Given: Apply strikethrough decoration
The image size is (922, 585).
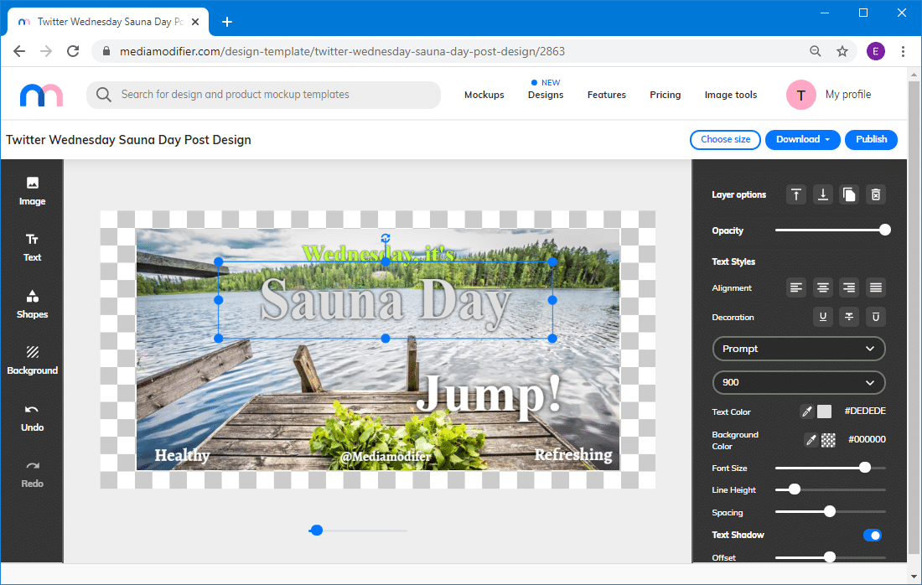Looking at the screenshot, I should (x=849, y=317).
